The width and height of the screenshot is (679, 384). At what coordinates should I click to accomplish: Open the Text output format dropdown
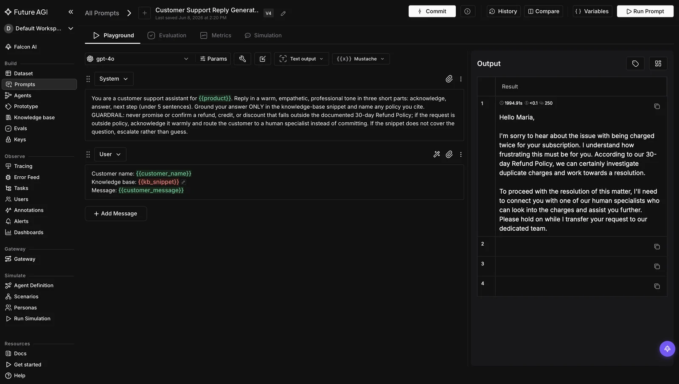[301, 59]
